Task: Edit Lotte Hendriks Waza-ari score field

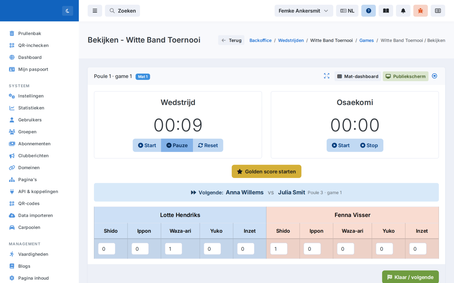Action: [x=173, y=249]
